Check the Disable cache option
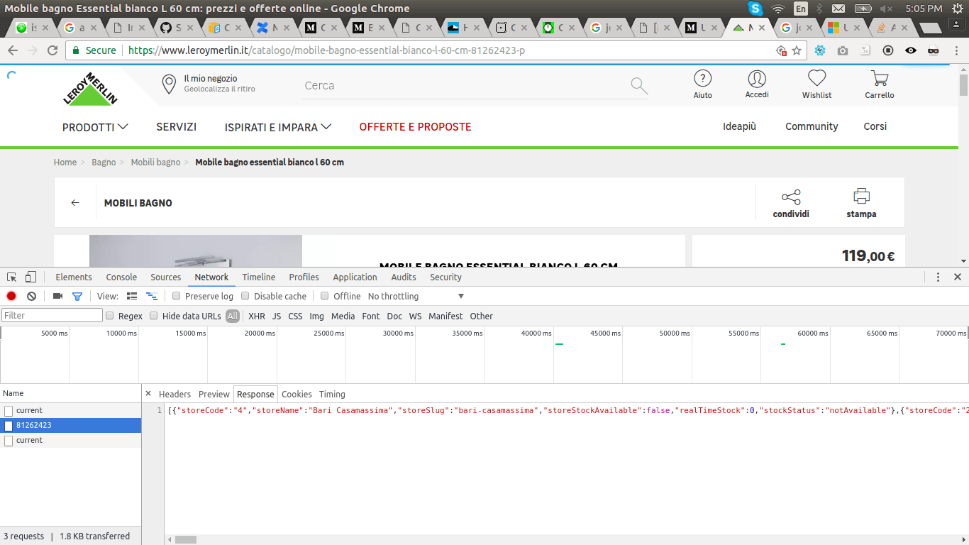Screen dimensions: 969x545 pos(245,296)
